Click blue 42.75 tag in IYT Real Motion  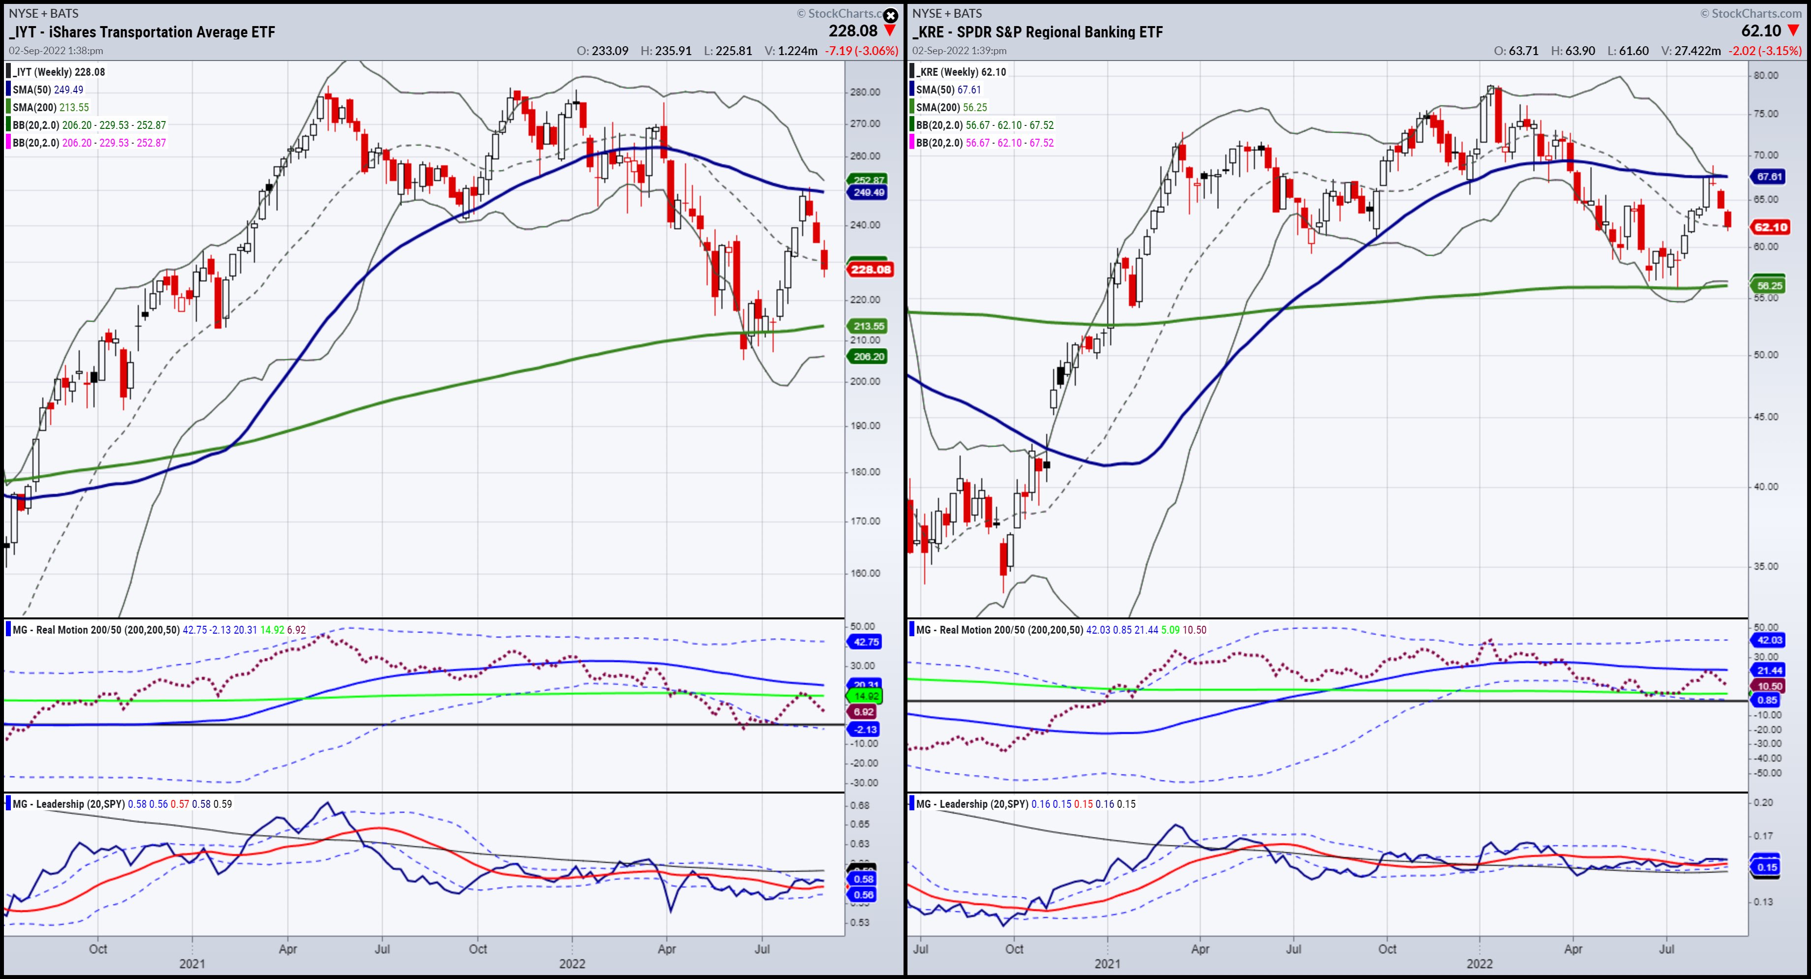pos(866,642)
